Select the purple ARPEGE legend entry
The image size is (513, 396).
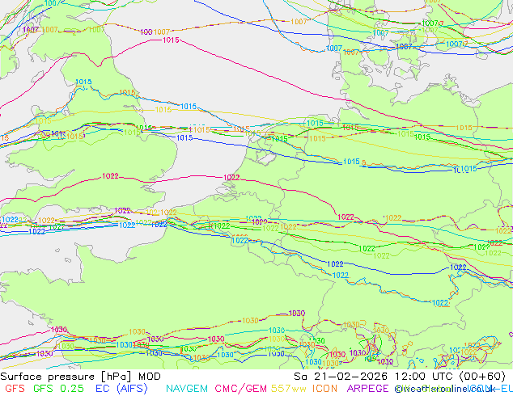pos(367,389)
